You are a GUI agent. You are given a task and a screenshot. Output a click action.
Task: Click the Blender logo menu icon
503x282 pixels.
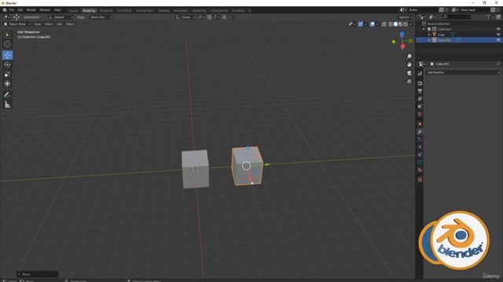(x=5, y=10)
